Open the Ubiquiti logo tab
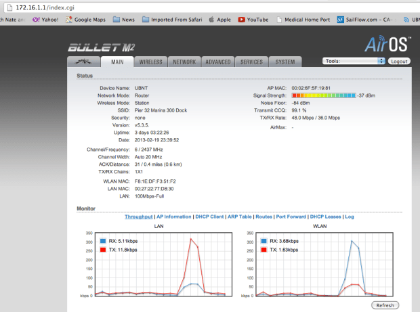420x312 pixels. (x=83, y=62)
